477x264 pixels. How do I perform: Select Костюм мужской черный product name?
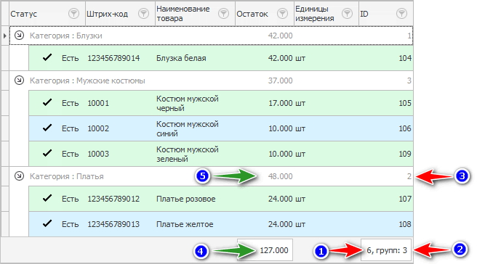click(x=188, y=103)
